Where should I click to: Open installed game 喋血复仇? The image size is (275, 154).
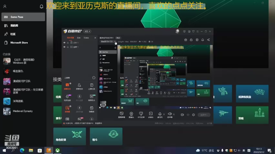pos(23,71)
